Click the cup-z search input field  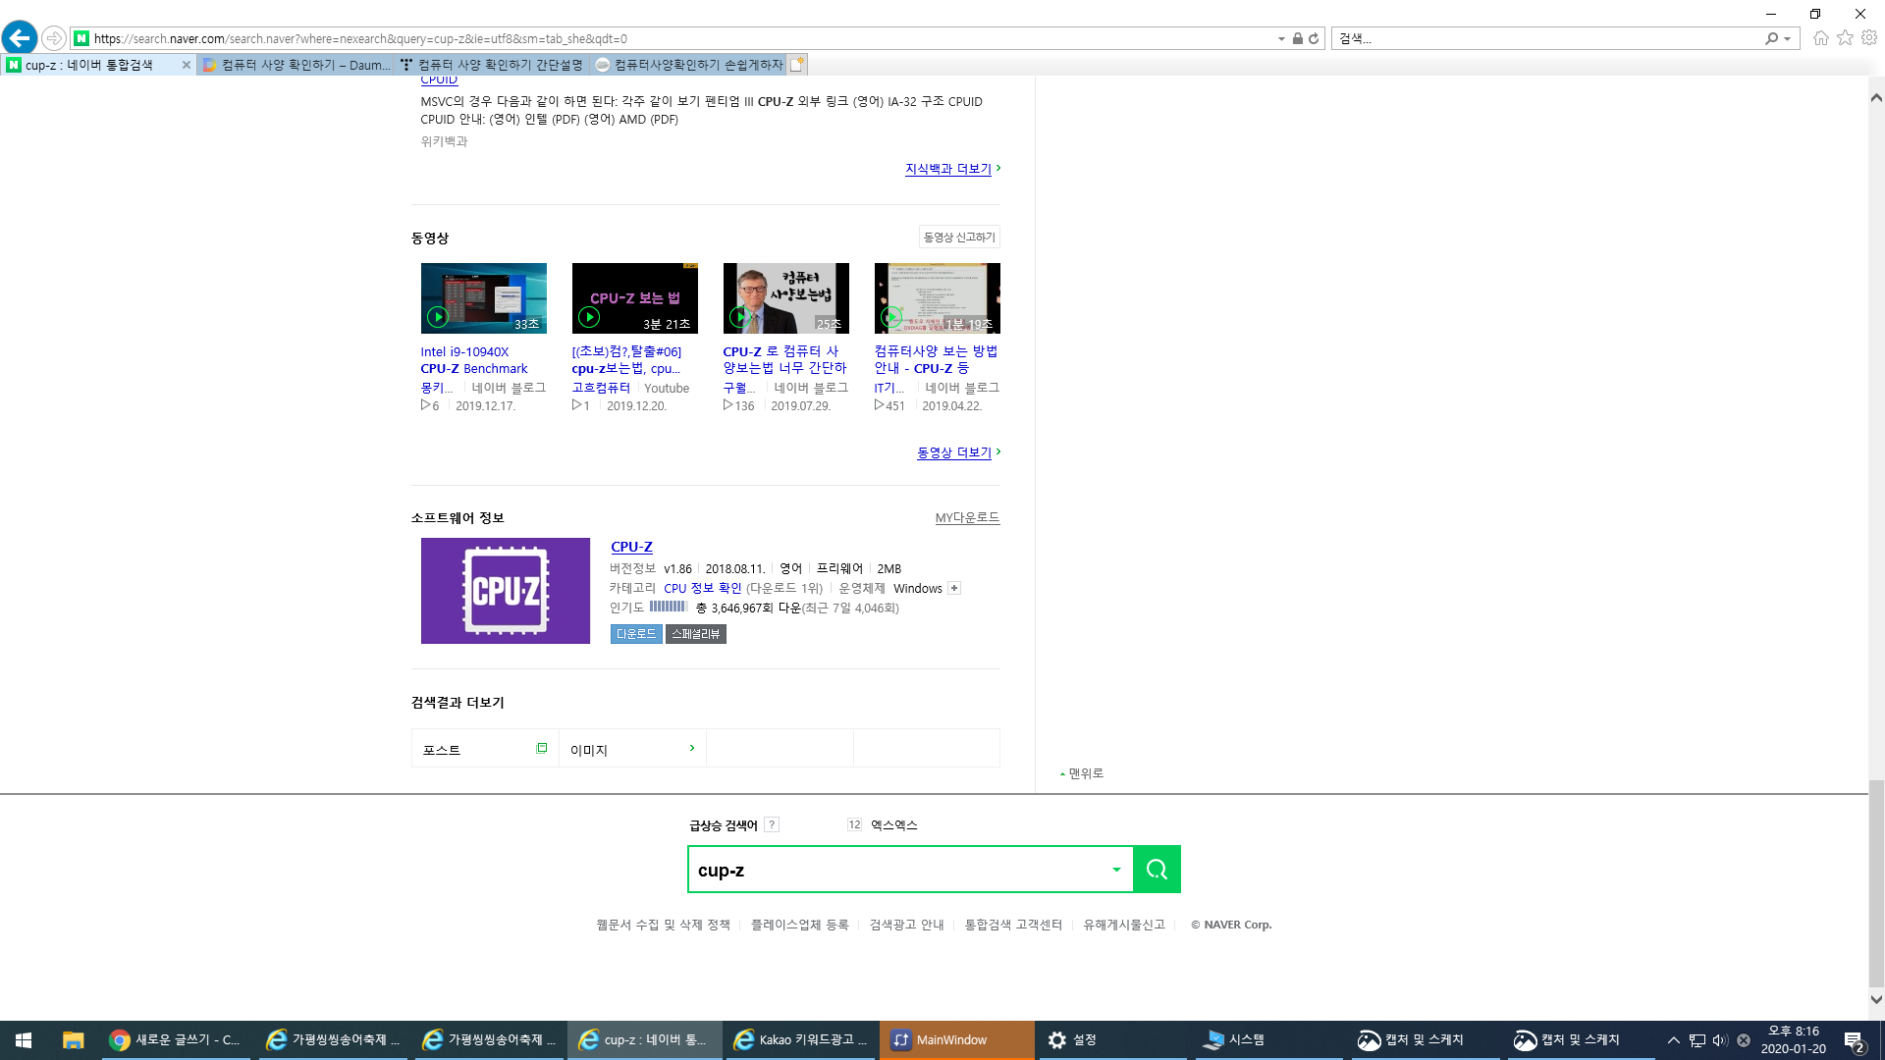(x=898, y=870)
